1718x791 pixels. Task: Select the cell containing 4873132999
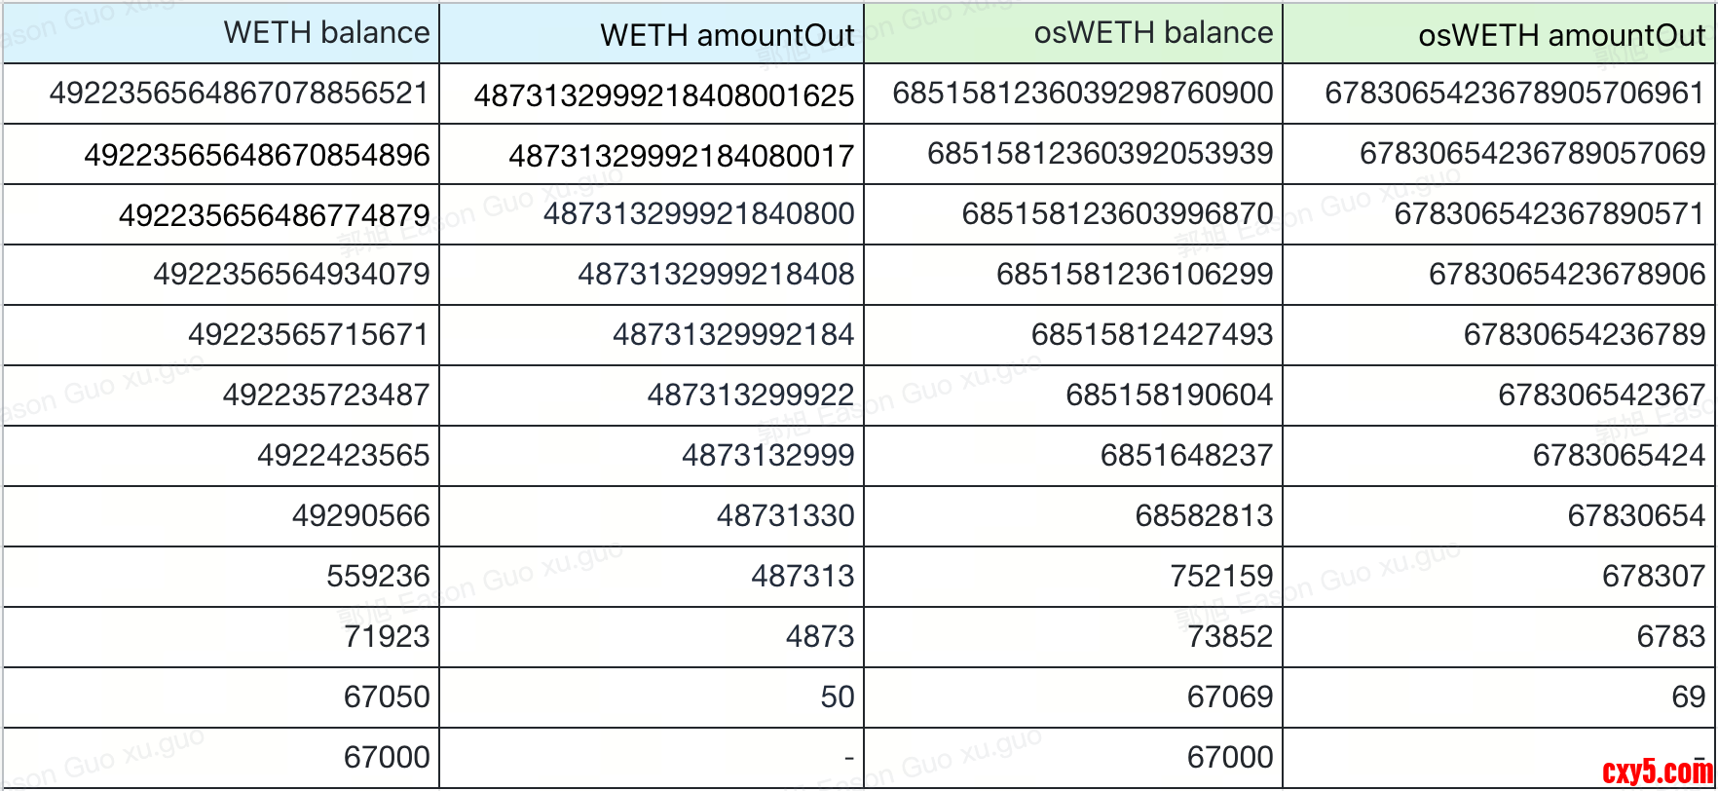coord(767,455)
